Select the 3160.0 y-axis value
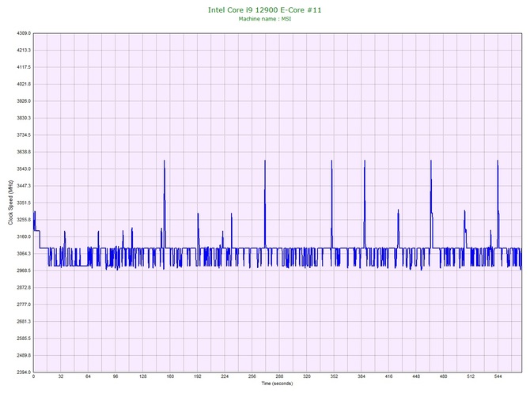The image size is (530, 397). pos(24,236)
